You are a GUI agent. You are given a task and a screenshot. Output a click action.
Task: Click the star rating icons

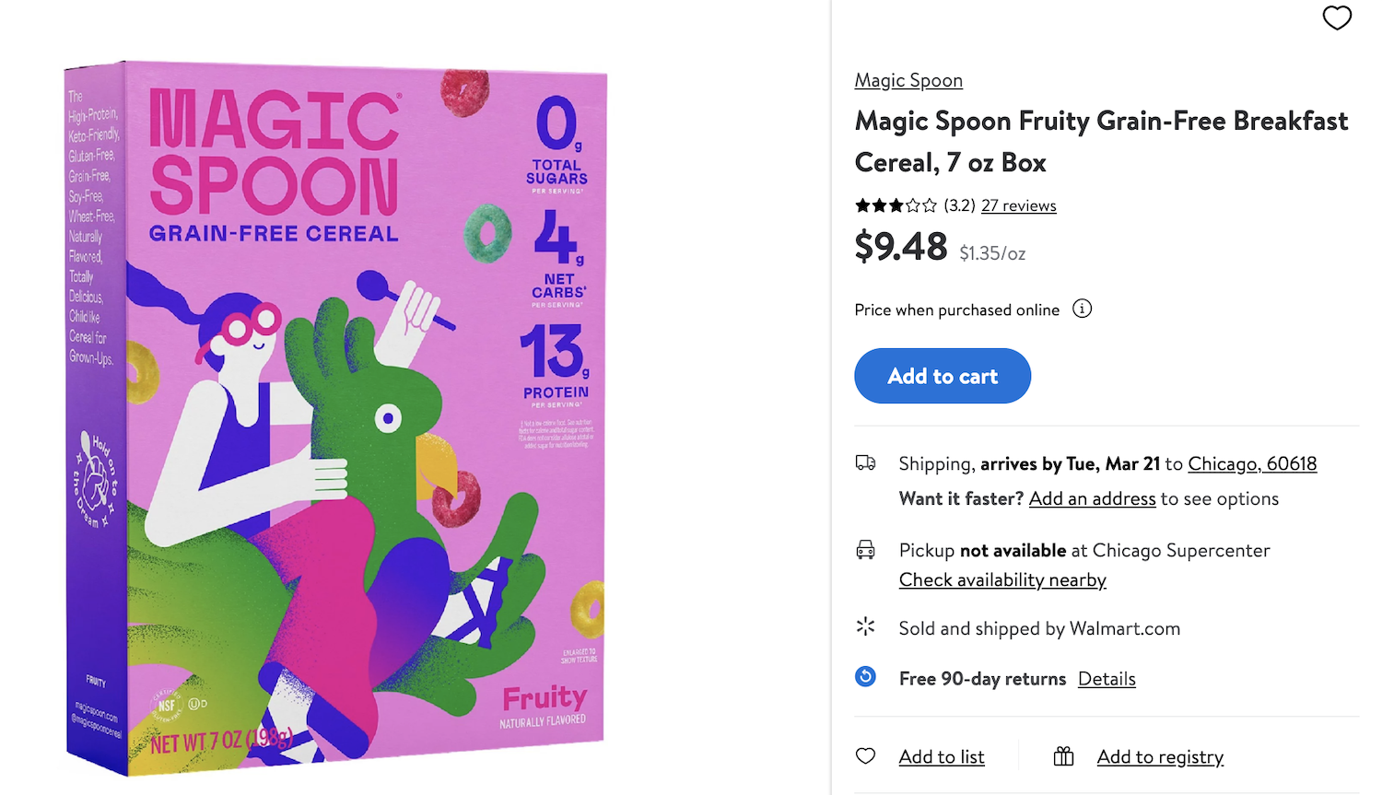pos(896,205)
